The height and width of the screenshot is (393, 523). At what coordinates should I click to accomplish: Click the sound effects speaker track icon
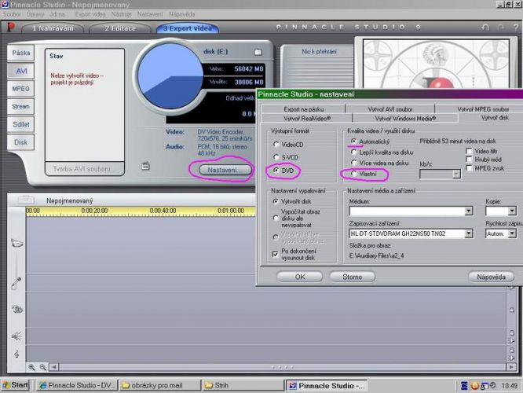16,336
